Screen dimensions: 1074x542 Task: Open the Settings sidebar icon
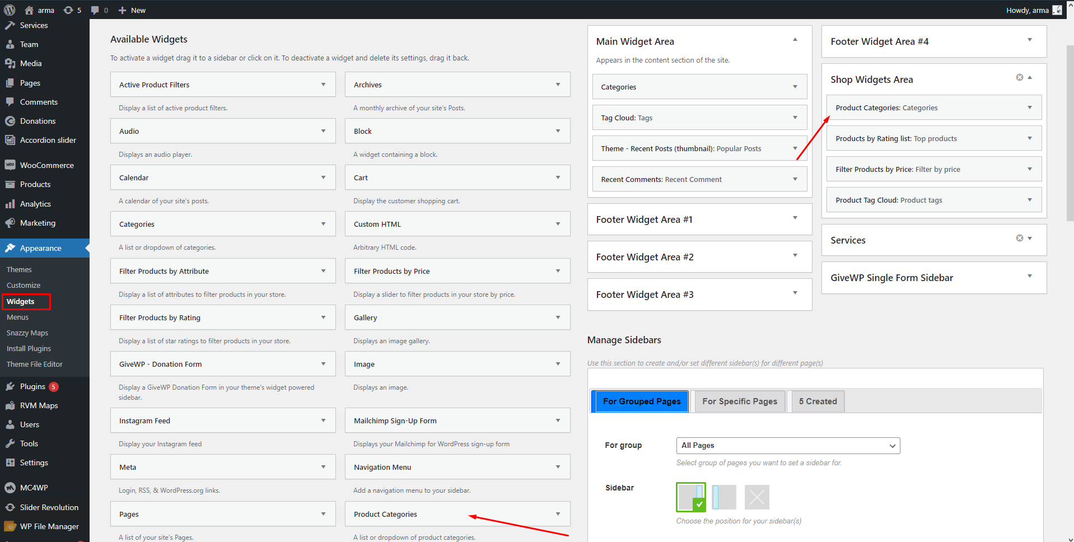10,462
